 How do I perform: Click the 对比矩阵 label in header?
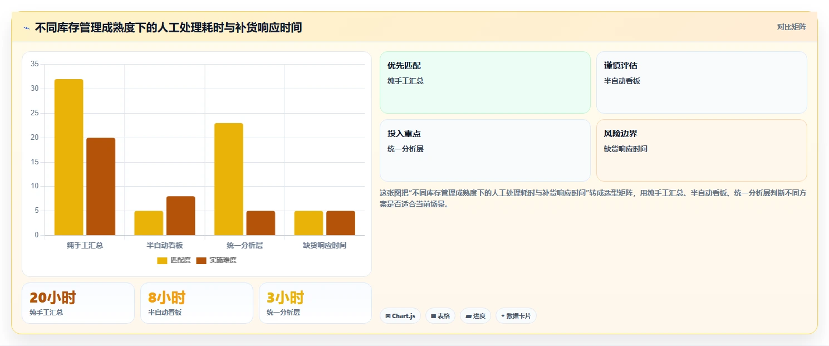pyautogui.click(x=791, y=27)
